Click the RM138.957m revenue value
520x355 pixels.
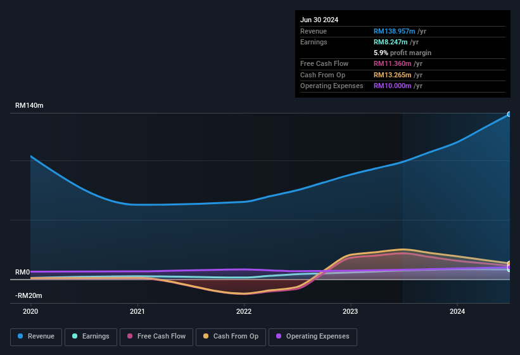coord(395,31)
